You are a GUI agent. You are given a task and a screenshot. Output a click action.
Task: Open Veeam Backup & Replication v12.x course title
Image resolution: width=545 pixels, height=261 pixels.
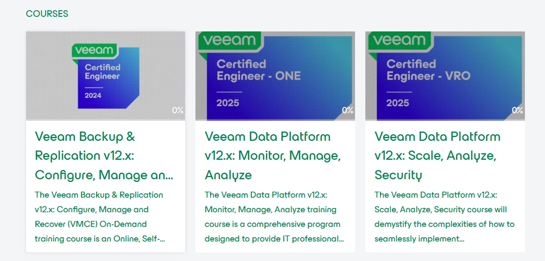coord(104,155)
